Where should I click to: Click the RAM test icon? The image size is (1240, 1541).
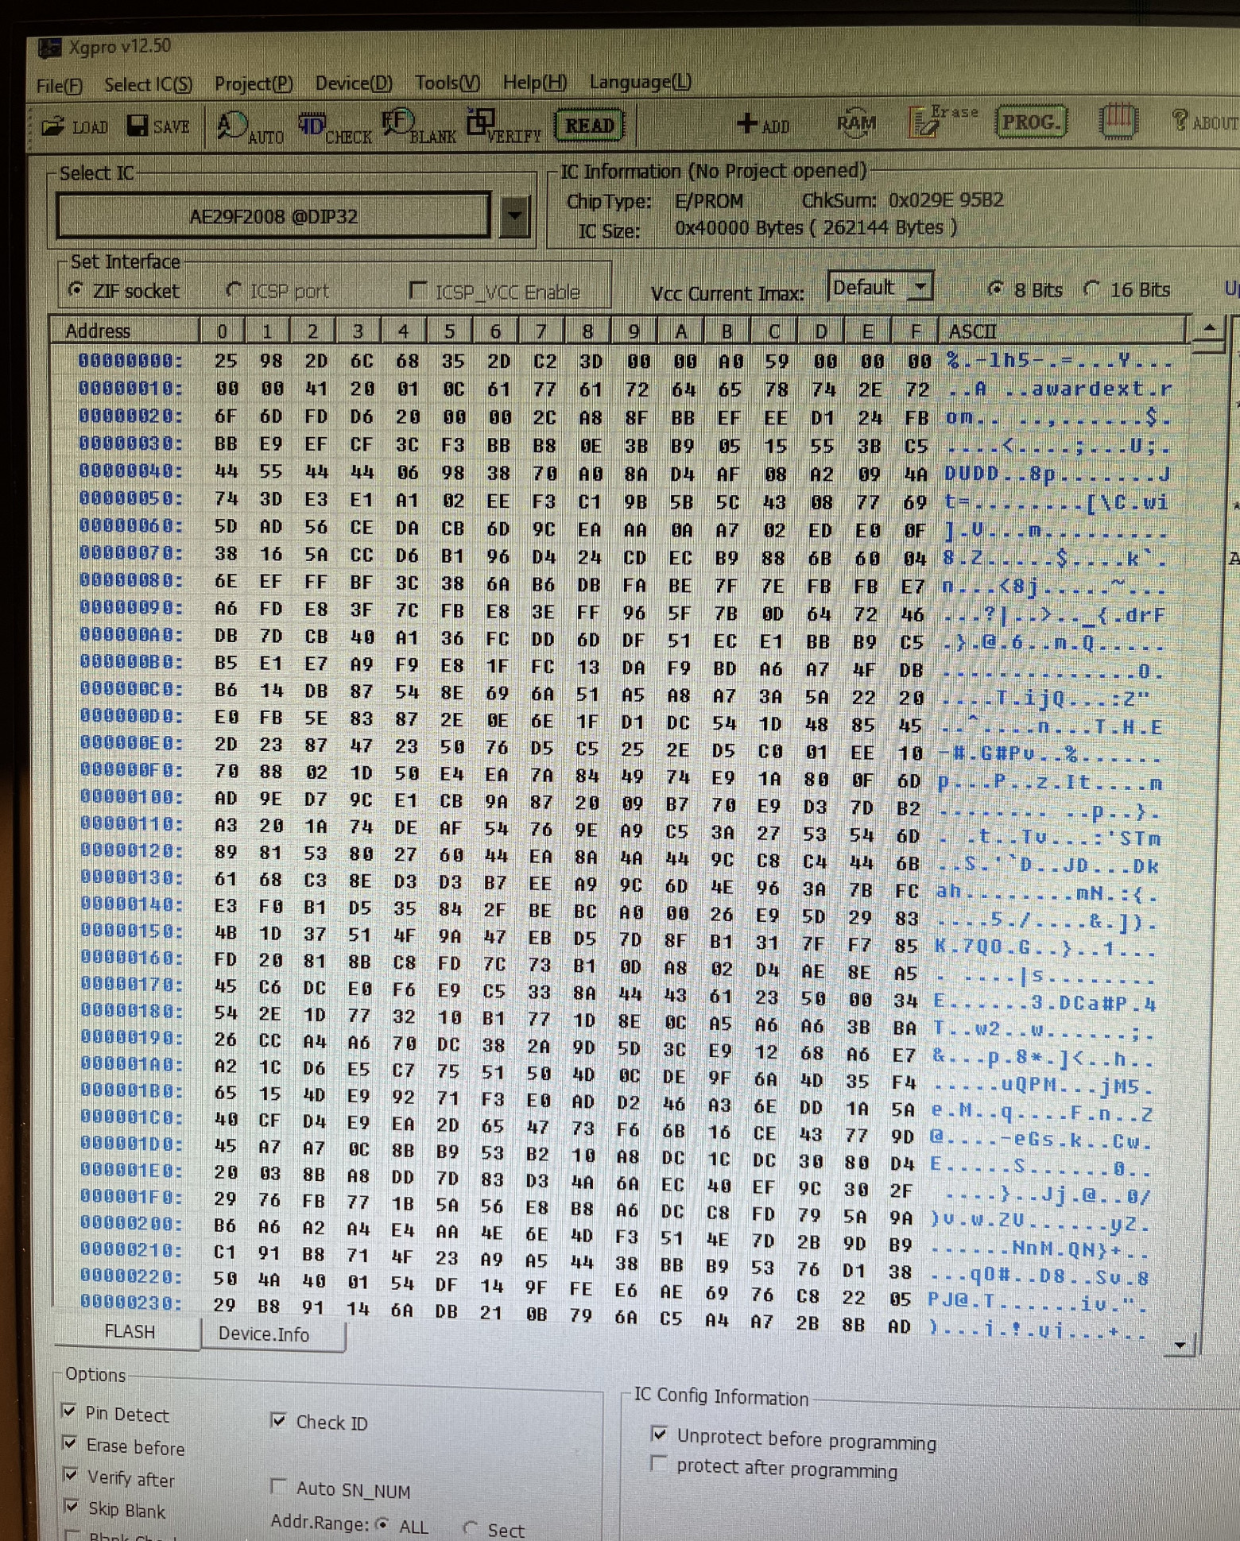[x=855, y=123]
